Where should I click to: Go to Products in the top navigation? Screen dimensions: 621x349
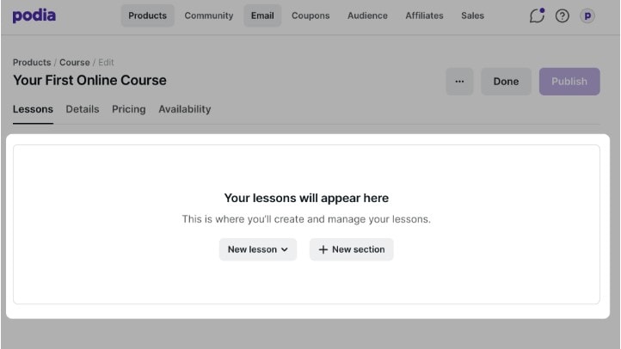click(147, 15)
